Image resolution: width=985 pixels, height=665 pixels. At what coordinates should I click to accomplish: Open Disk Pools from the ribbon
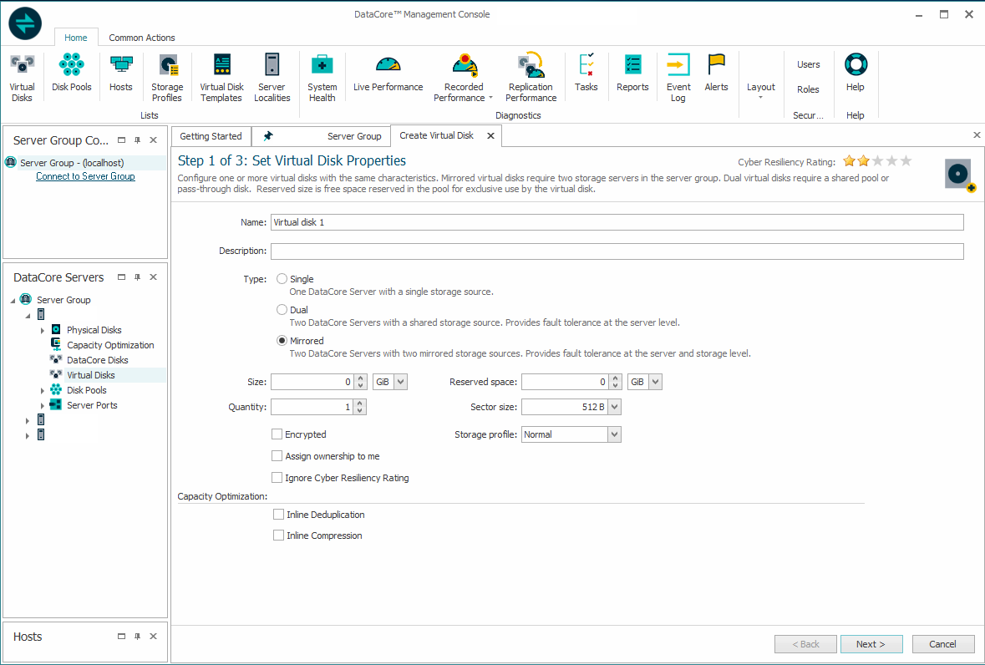pyautogui.click(x=72, y=73)
